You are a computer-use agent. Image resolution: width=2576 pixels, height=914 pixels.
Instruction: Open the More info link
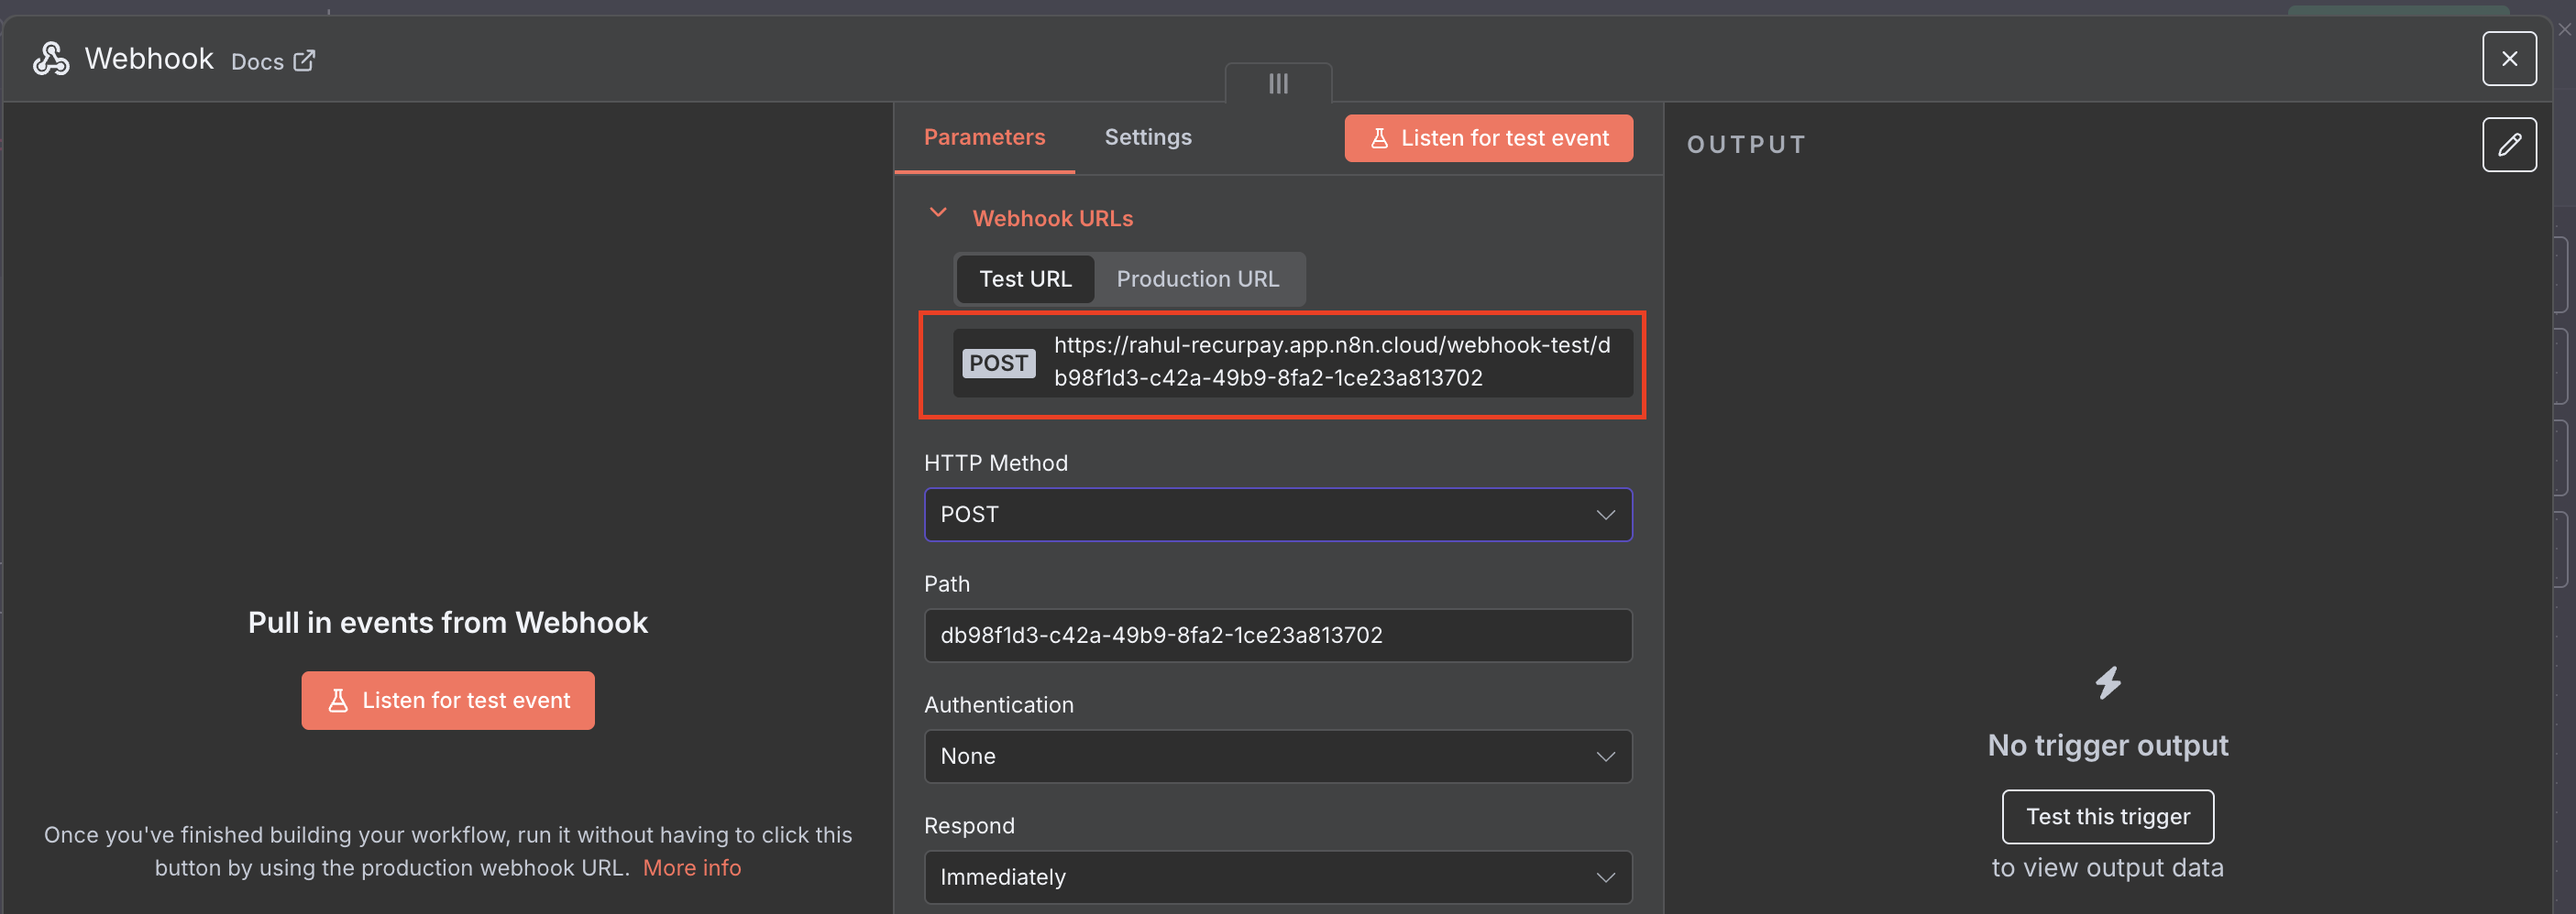pyautogui.click(x=691, y=867)
